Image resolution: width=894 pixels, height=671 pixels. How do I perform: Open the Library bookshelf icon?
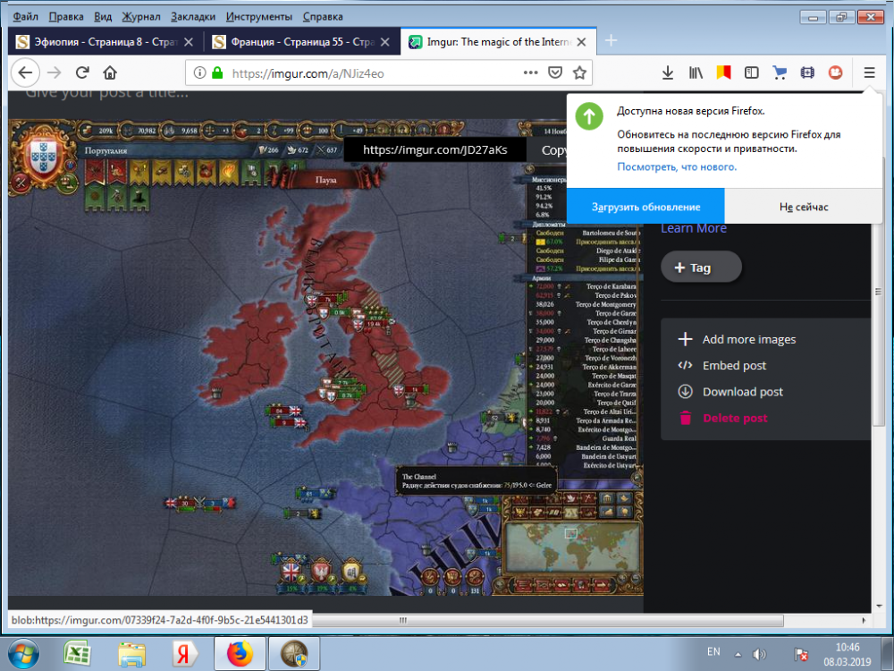(696, 73)
